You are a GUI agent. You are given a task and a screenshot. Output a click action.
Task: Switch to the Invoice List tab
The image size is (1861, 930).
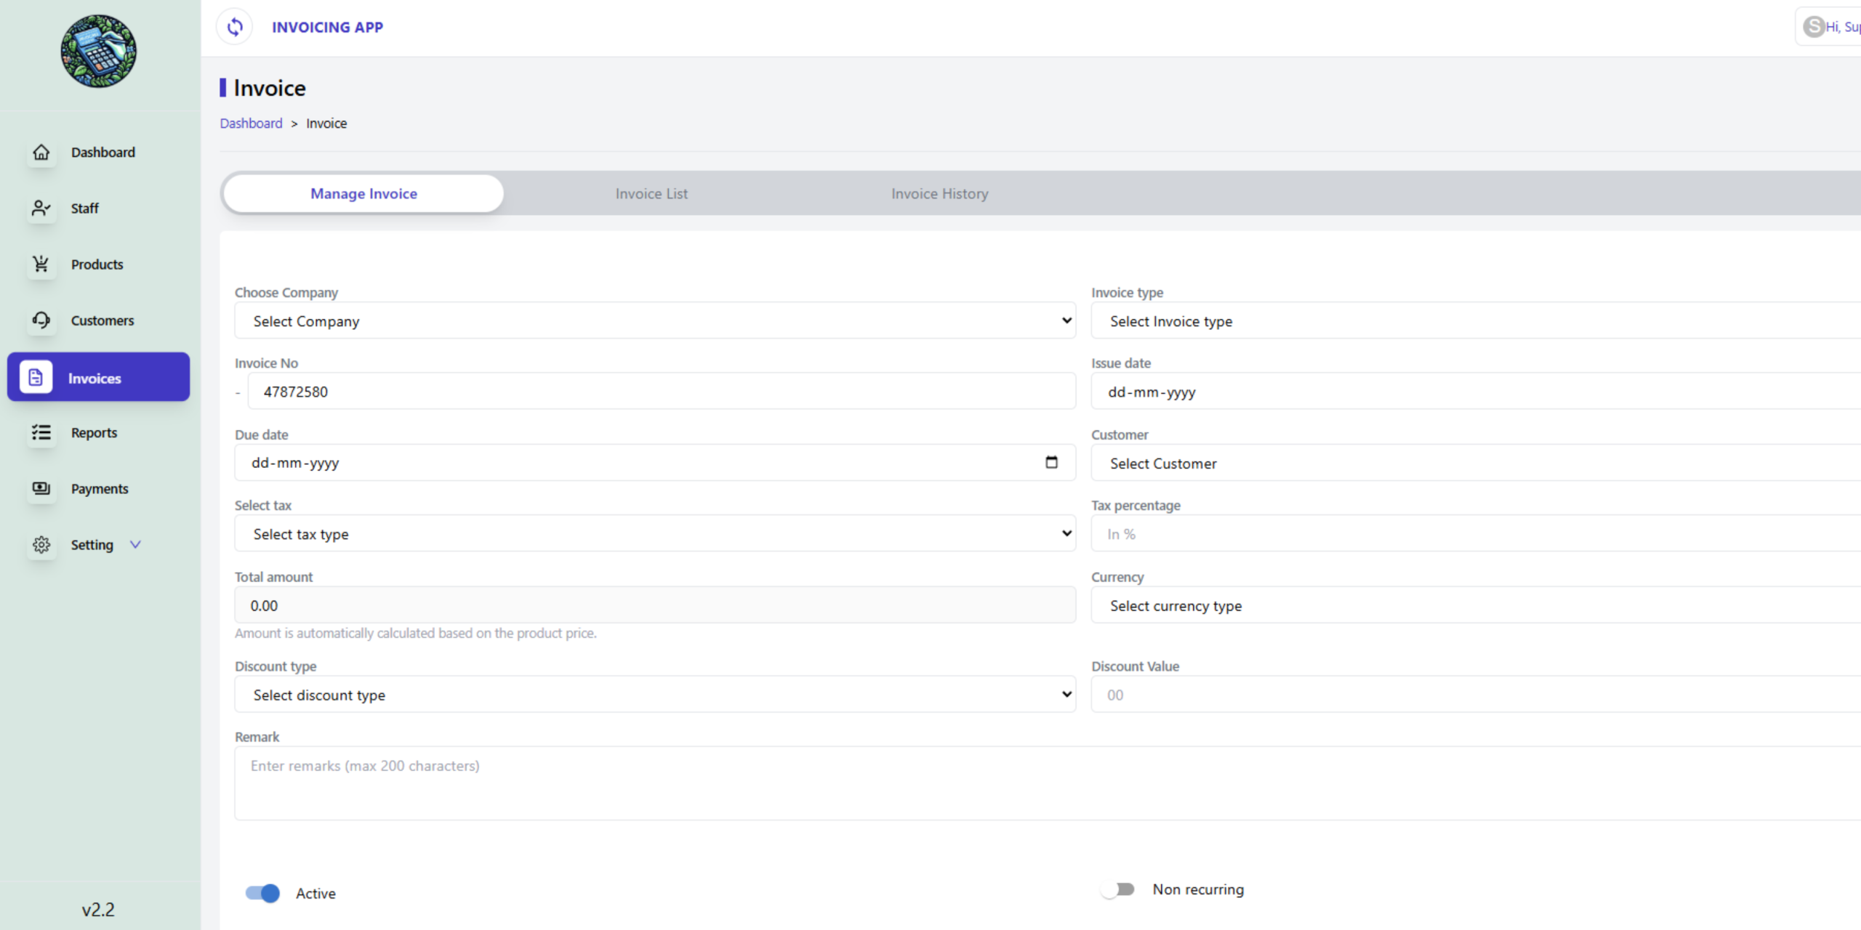[x=651, y=194]
